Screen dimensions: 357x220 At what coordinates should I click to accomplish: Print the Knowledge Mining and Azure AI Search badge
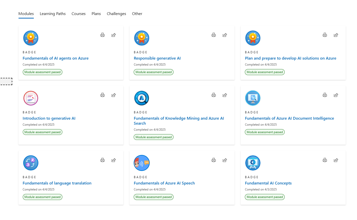tap(214, 95)
